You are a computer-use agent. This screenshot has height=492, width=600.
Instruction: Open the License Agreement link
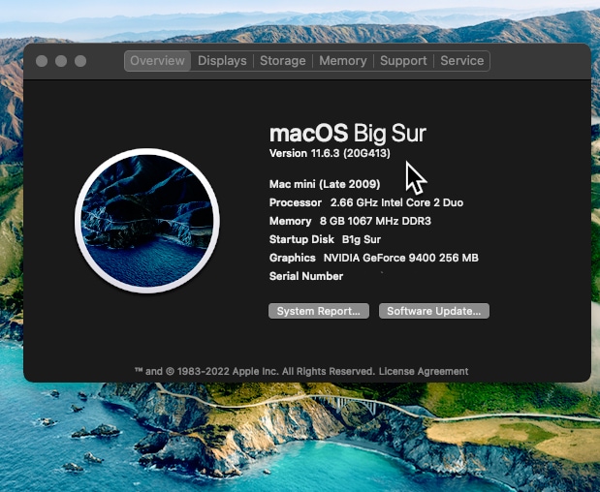424,371
